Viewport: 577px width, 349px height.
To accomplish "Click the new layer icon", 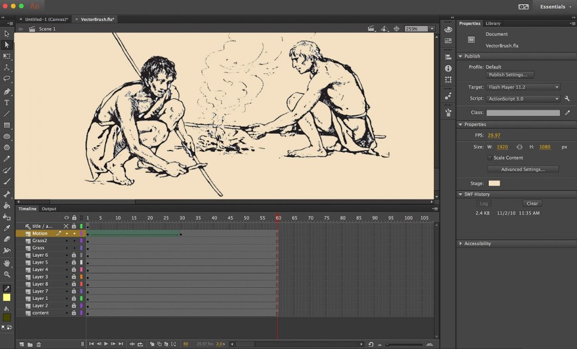I will click(21, 344).
